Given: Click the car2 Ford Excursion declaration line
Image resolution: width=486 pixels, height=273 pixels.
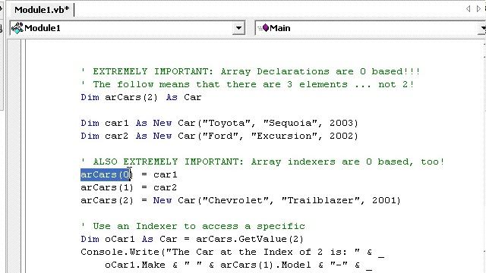Looking at the screenshot, I should tap(219, 136).
